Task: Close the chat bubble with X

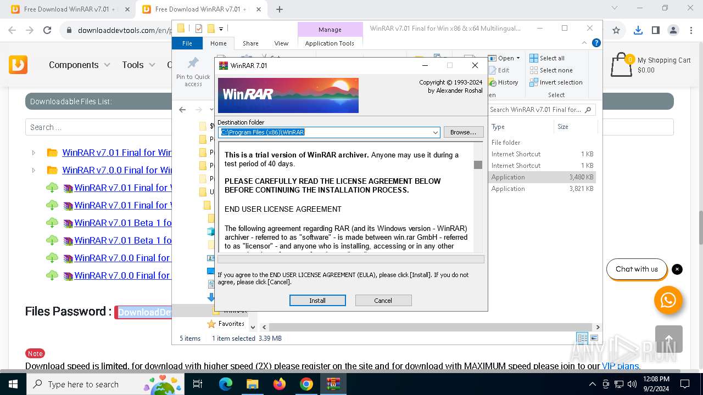Action: point(677,269)
